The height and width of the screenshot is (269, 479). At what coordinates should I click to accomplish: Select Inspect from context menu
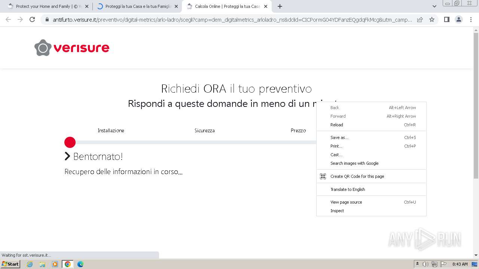(x=371, y=211)
